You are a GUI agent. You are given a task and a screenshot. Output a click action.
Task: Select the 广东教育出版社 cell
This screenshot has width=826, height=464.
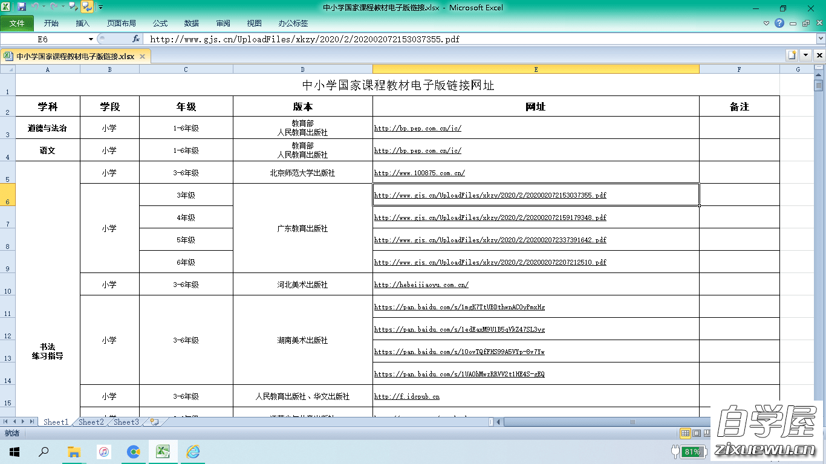click(303, 228)
